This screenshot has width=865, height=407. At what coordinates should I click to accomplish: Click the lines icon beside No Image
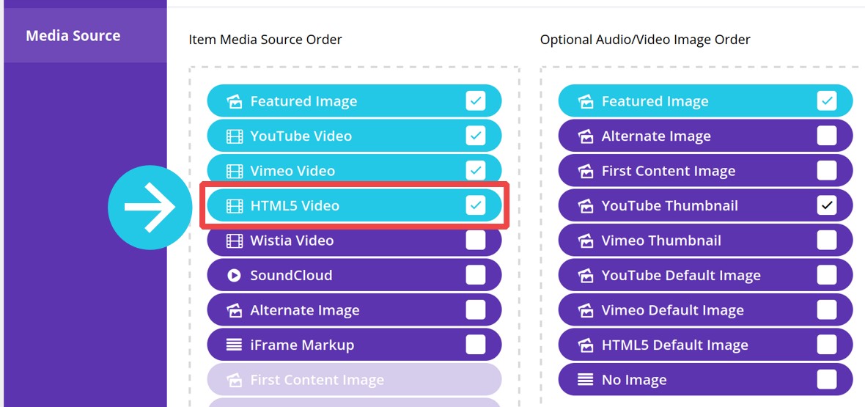pos(585,380)
